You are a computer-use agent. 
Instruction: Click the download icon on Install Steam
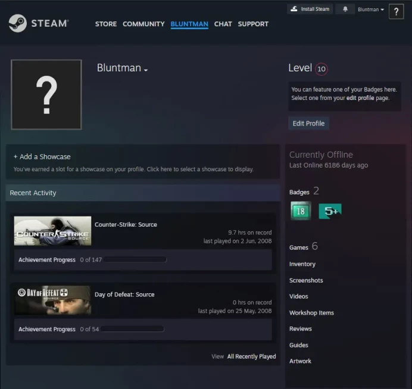[x=294, y=9]
